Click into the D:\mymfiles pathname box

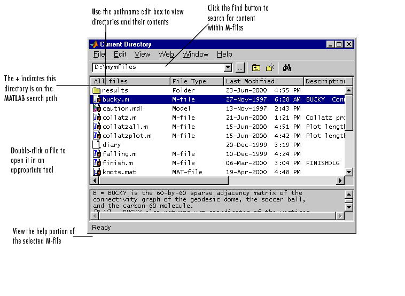tap(158, 68)
